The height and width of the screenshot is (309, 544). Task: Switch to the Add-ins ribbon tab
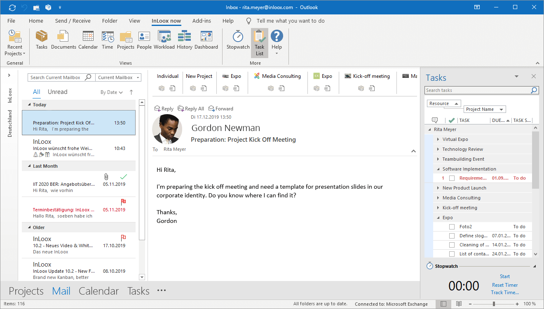pos(202,21)
